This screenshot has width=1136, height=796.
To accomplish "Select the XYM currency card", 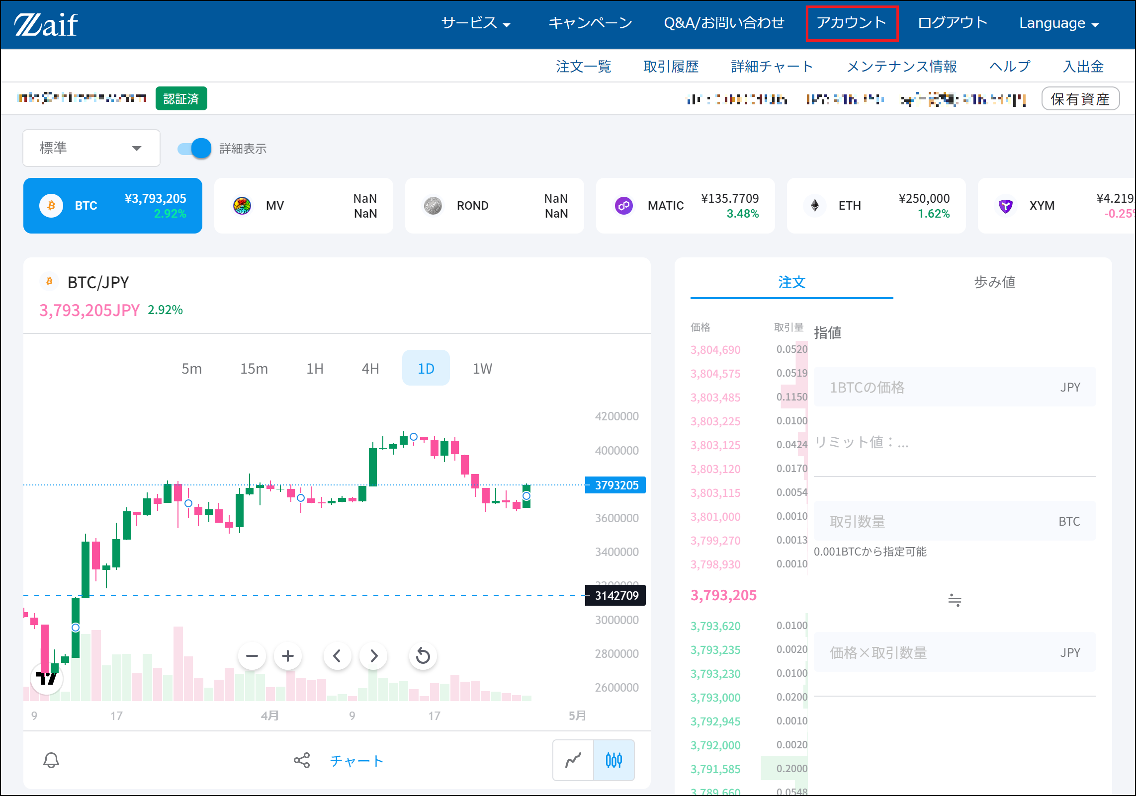I will [1056, 206].
